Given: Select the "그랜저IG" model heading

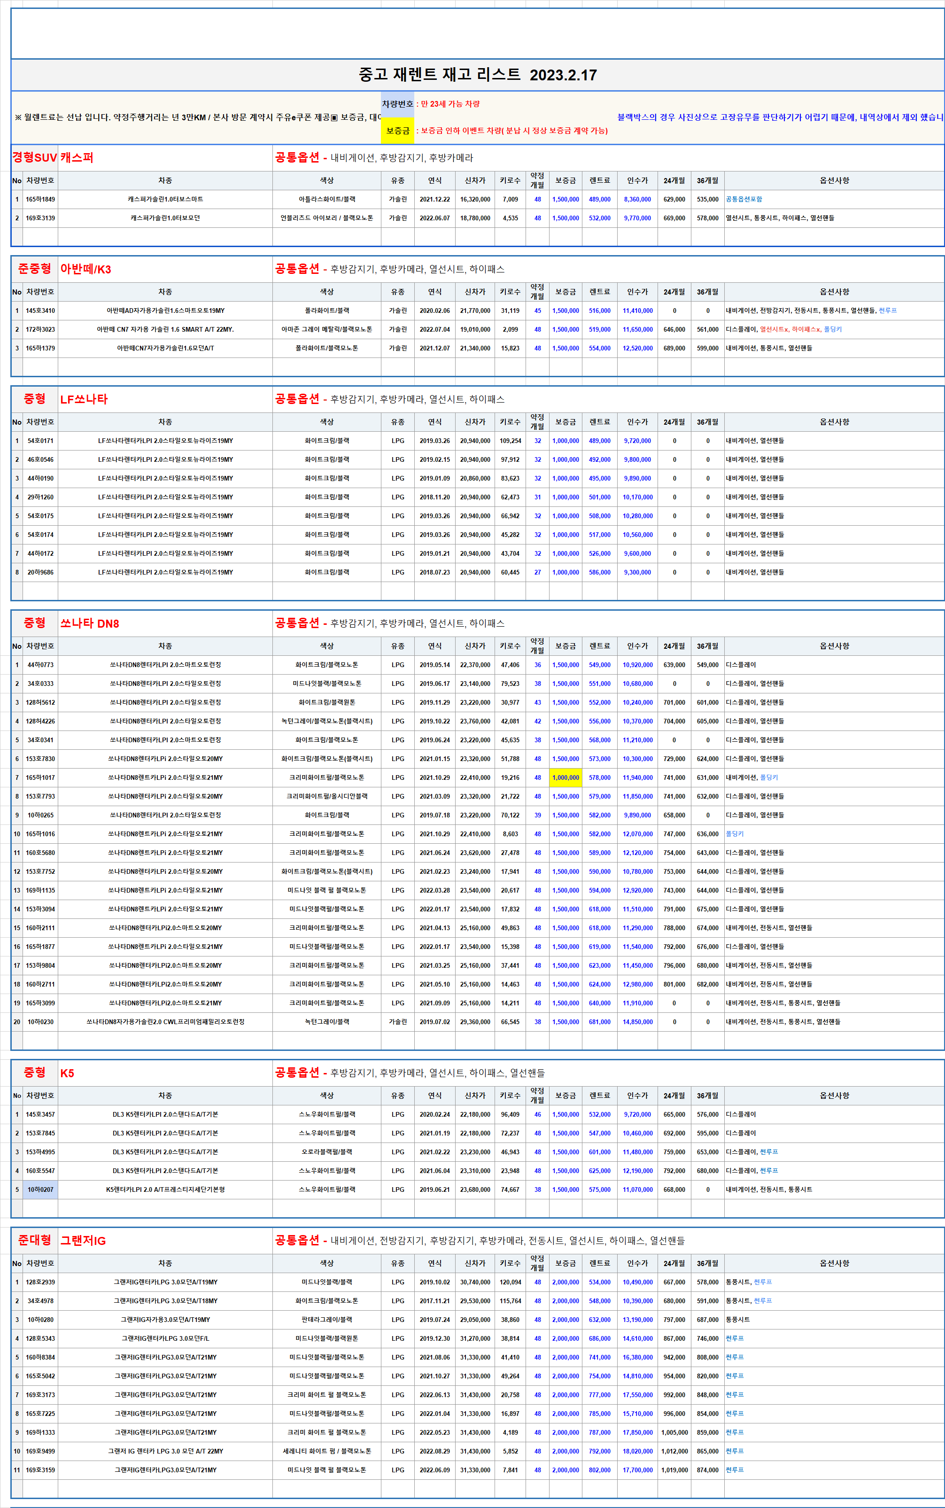Looking at the screenshot, I should pyautogui.click(x=83, y=1241).
